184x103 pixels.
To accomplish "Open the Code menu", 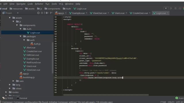I will (30, 4).
